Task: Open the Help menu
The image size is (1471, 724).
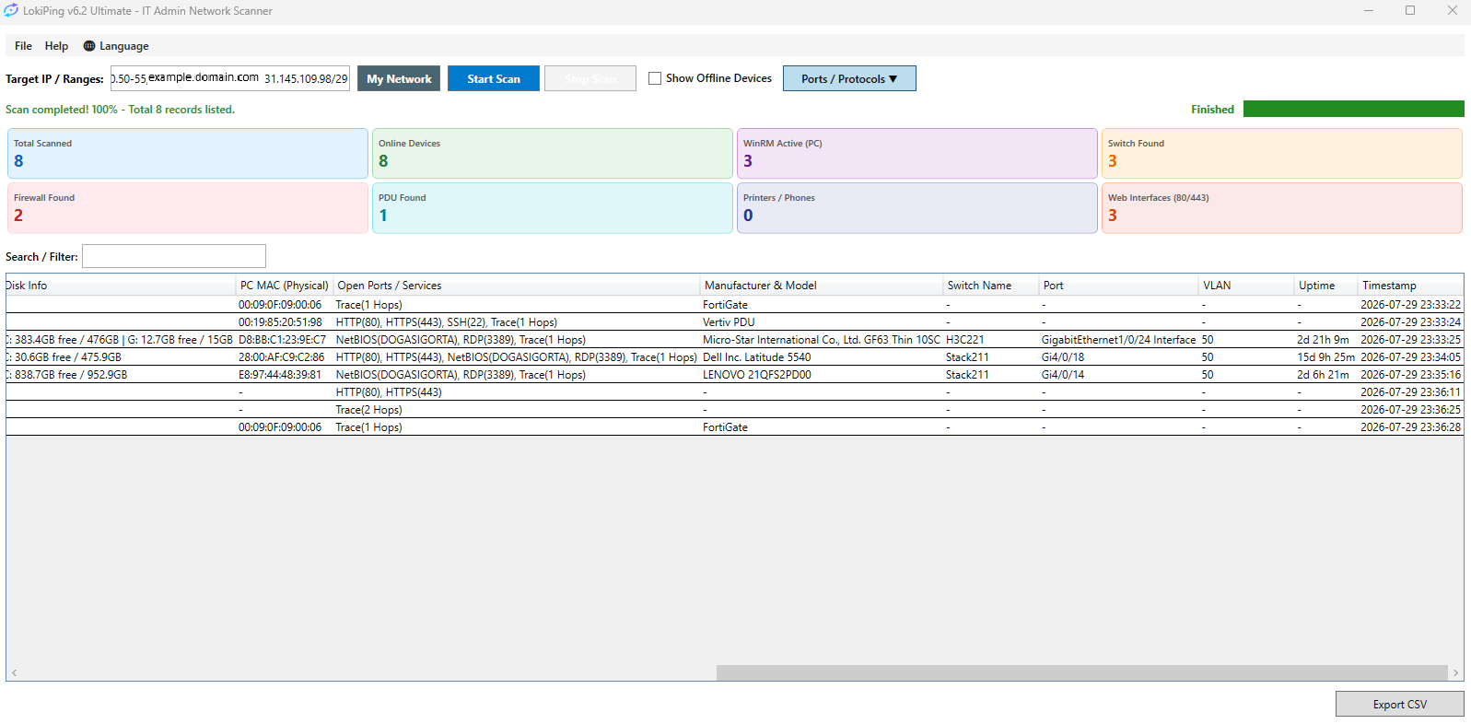Action: (56, 46)
